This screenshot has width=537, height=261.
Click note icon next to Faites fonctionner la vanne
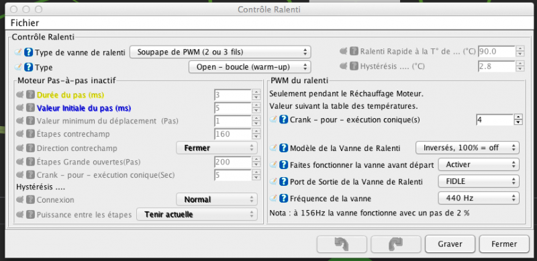point(273,165)
